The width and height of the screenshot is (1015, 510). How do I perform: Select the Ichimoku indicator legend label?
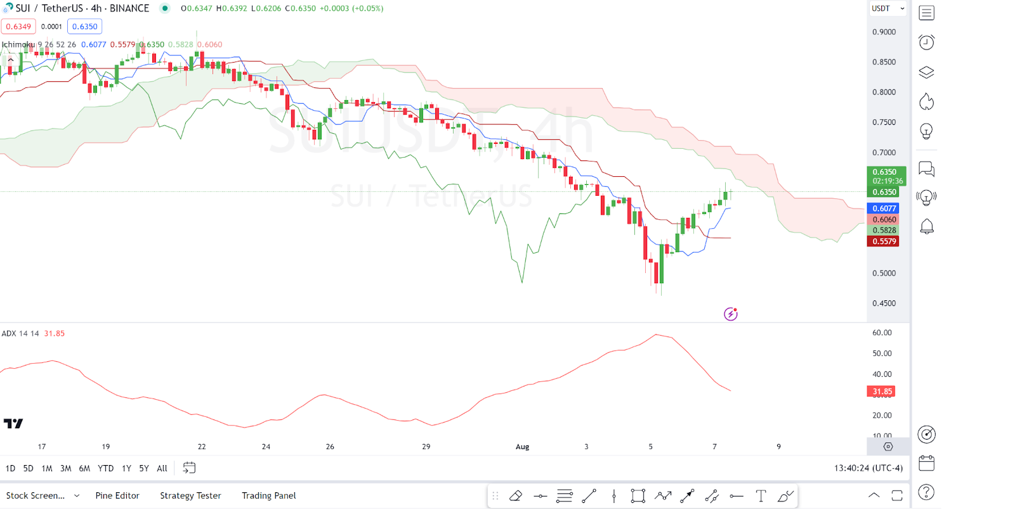[39, 44]
